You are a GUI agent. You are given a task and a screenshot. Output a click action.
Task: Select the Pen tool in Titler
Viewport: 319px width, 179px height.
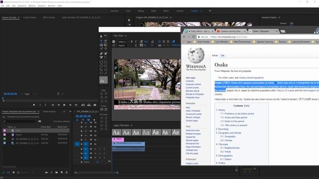coord(101,54)
